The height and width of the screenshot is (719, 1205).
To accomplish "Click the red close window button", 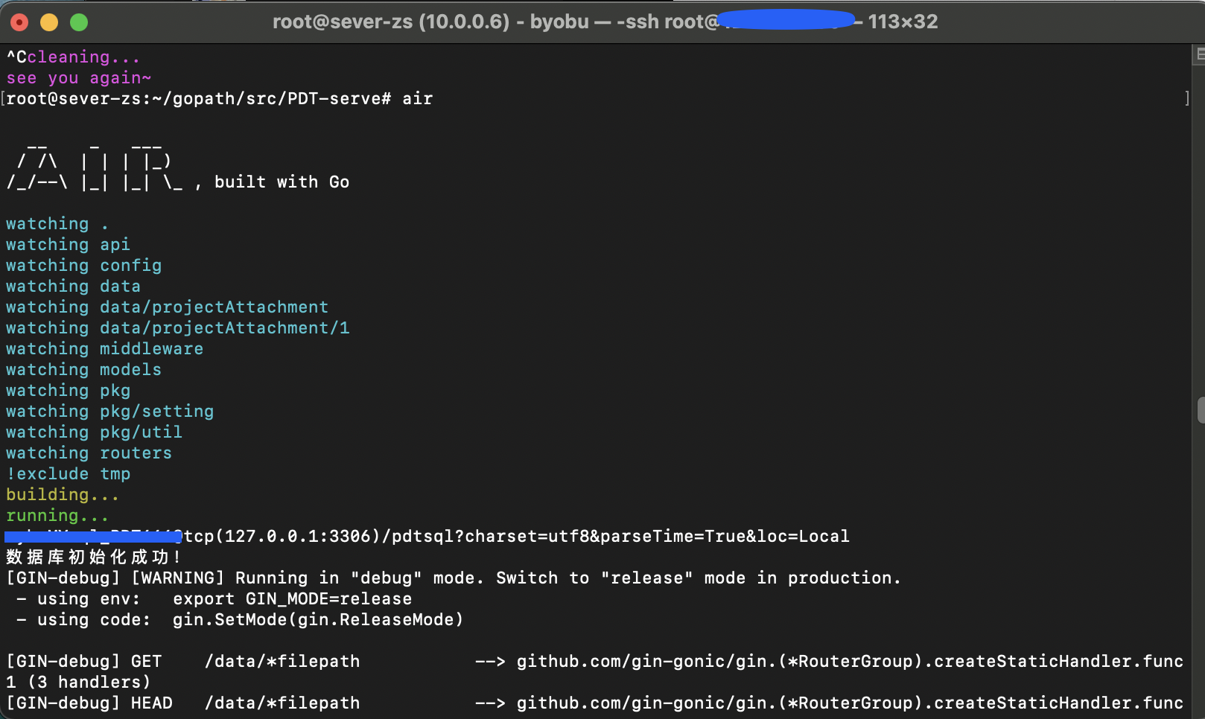I will (19, 22).
